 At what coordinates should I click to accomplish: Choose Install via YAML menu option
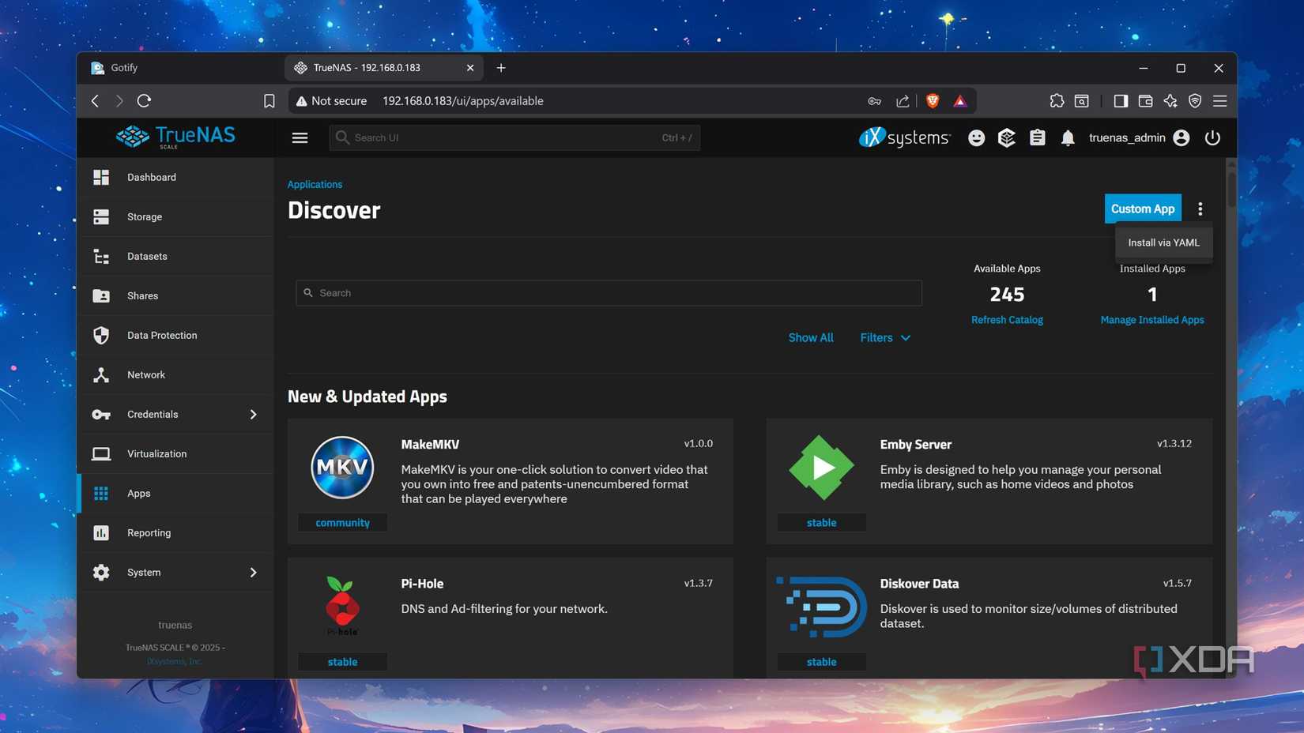[1163, 242]
